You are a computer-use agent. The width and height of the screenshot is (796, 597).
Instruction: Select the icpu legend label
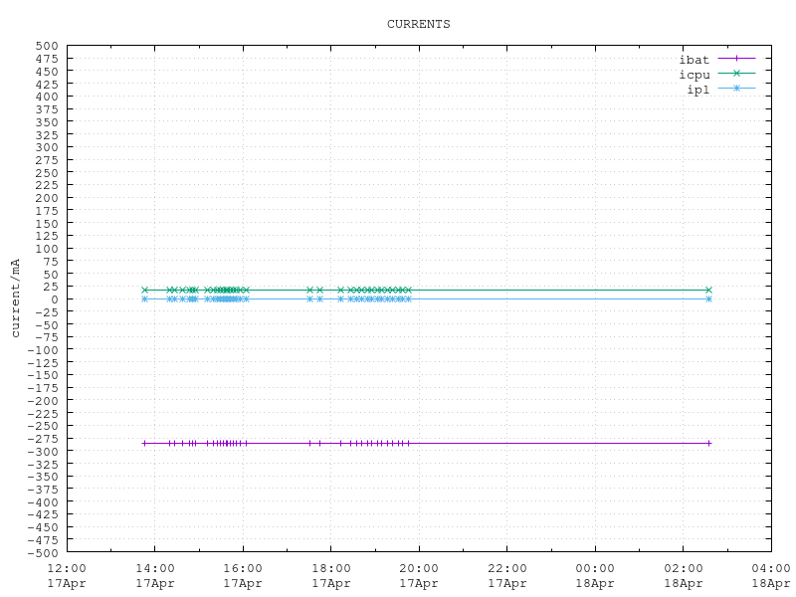[694, 76]
